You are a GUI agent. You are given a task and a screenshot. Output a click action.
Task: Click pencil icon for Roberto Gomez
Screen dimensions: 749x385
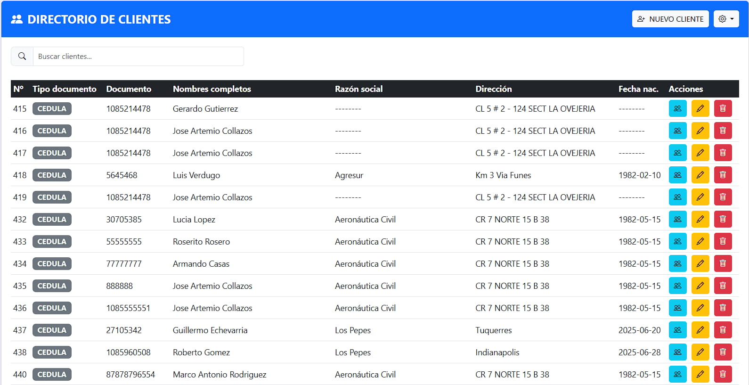700,352
